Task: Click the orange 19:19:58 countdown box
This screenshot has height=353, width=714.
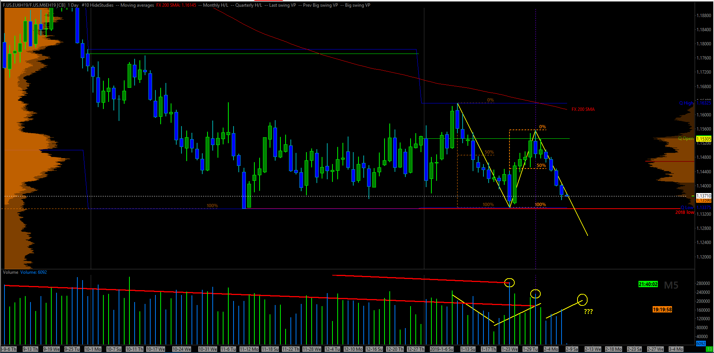Action: click(x=662, y=309)
